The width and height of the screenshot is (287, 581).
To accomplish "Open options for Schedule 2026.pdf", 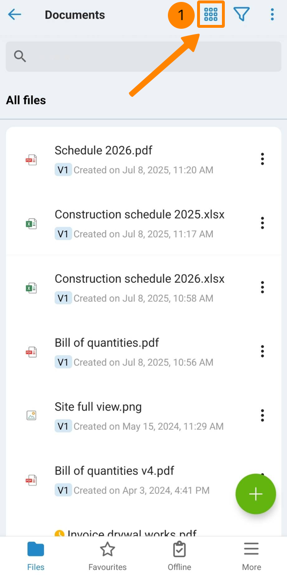I will pos(262,159).
